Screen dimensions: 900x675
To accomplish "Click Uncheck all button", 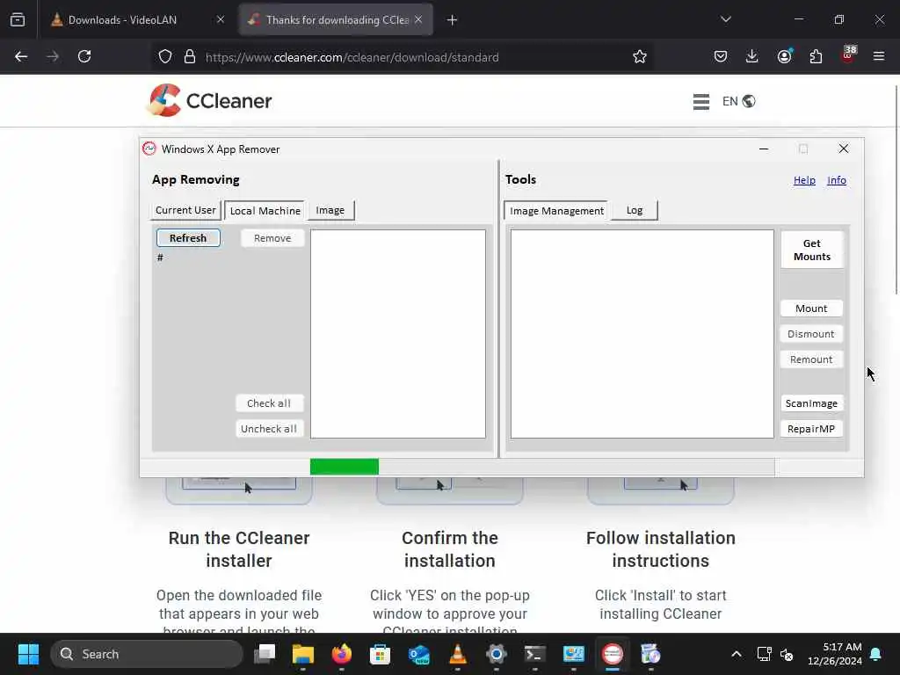I will (x=269, y=429).
